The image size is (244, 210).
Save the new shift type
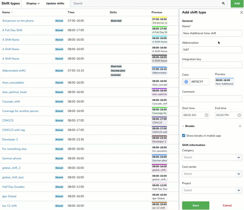tap(196, 205)
